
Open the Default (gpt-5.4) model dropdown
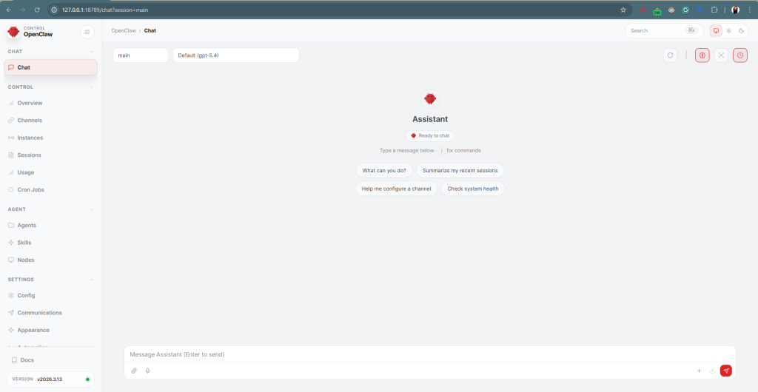coord(235,55)
